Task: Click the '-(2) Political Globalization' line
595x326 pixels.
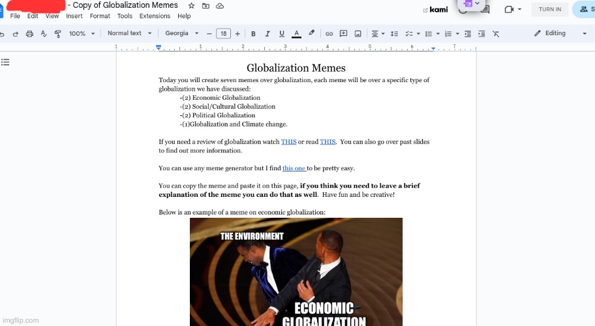Action: click(217, 115)
